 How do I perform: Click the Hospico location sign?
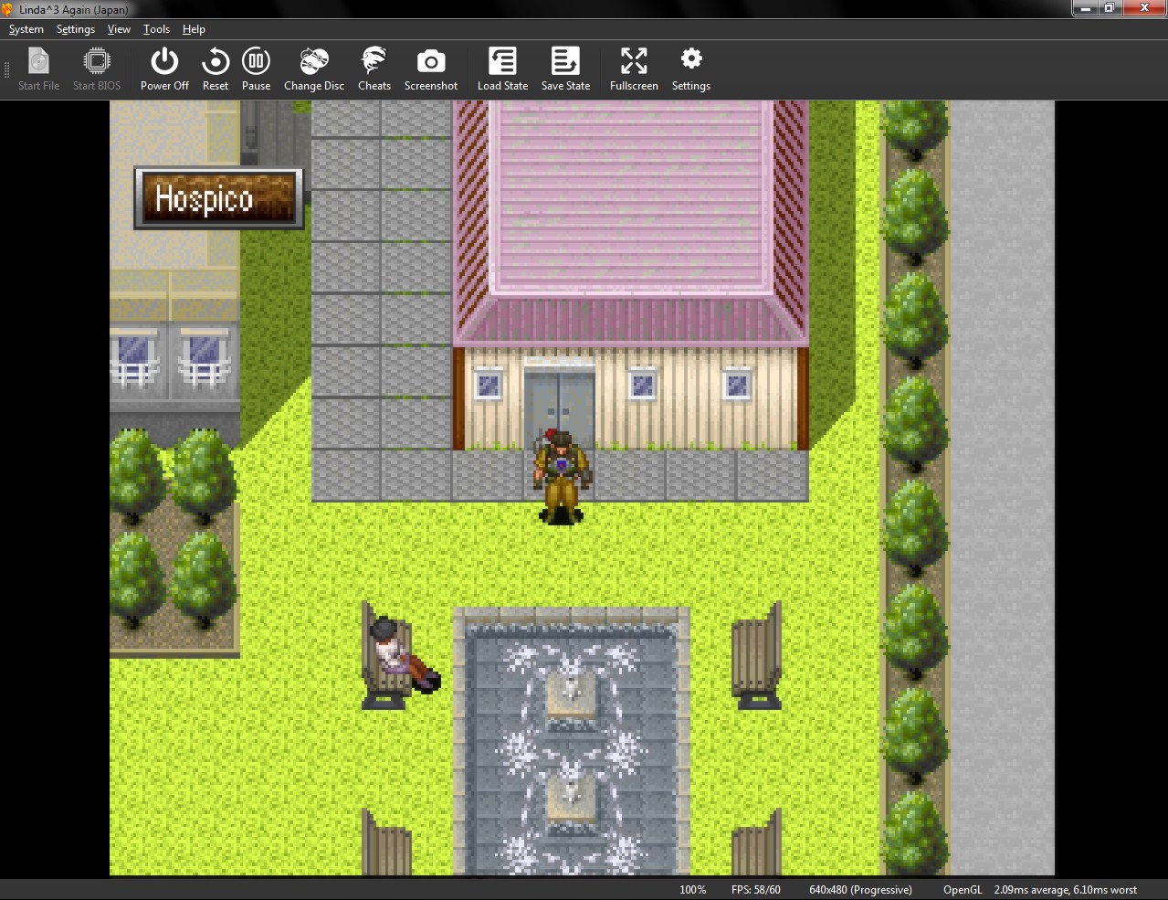(x=218, y=198)
